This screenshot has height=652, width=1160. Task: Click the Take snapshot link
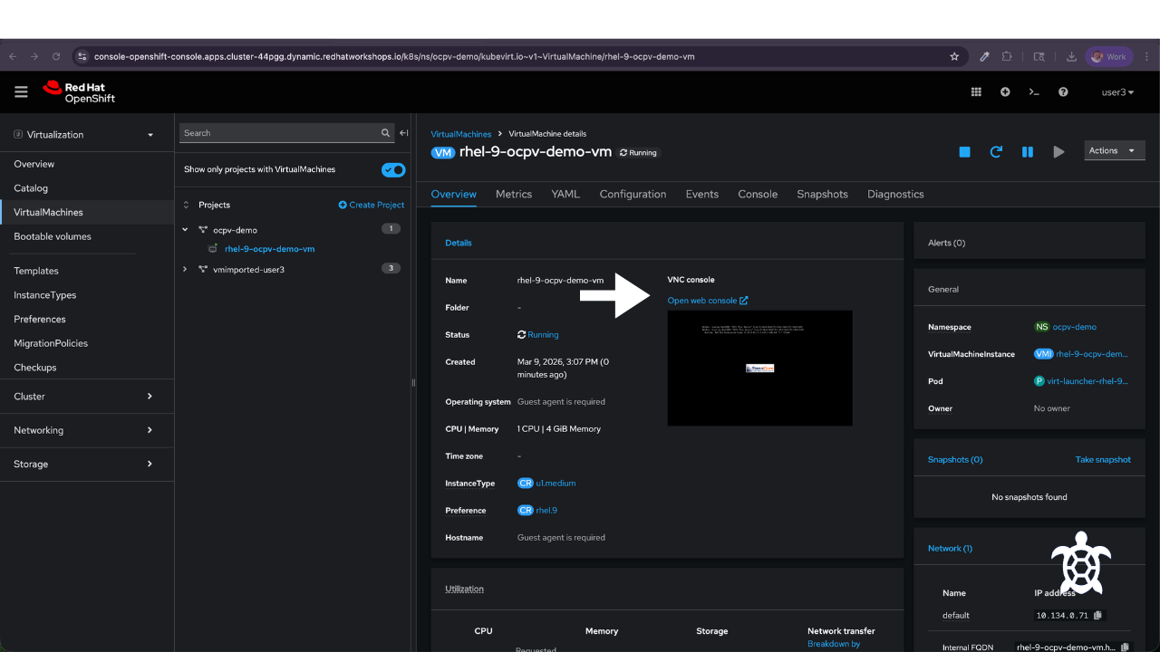point(1103,460)
